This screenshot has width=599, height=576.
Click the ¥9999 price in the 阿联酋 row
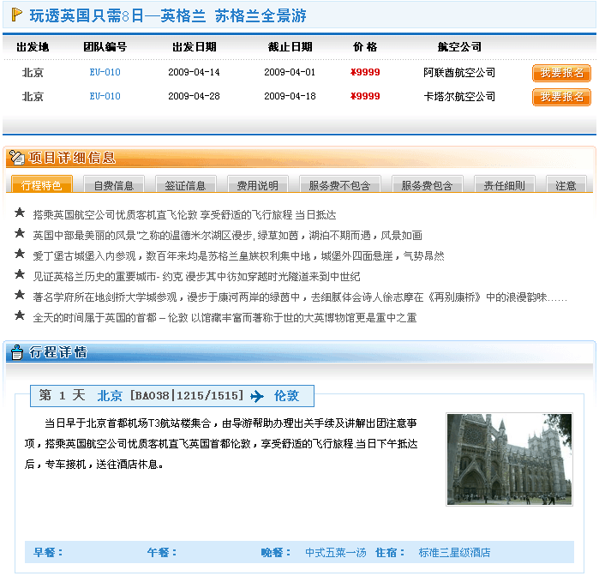click(365, 72)
